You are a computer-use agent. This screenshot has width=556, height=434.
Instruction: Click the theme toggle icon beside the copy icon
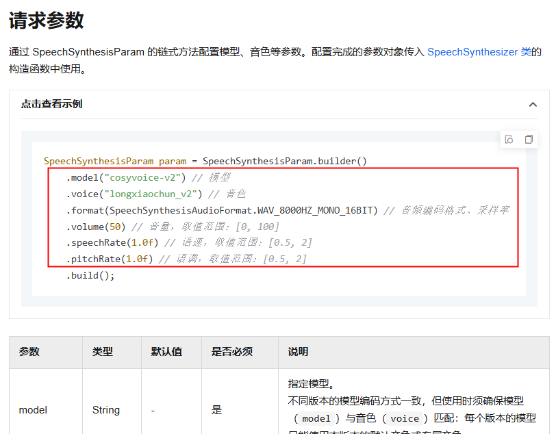[x=509, y=139]
